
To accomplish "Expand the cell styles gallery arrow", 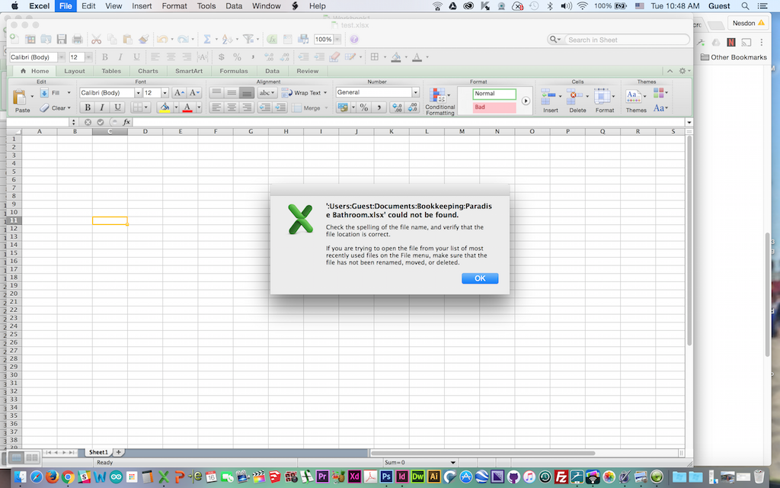I will point(526,101).
